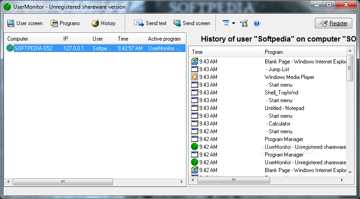Click the history horizontal scrollbar right arrow
This screenshot has height=199, width=360.
[x=342, y=180]
